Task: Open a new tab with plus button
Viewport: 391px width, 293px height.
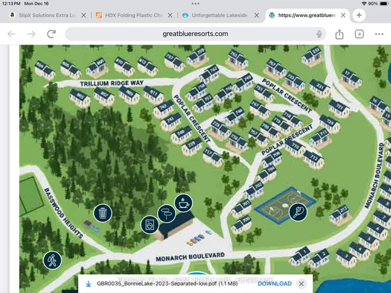Action: coord(359,15)
